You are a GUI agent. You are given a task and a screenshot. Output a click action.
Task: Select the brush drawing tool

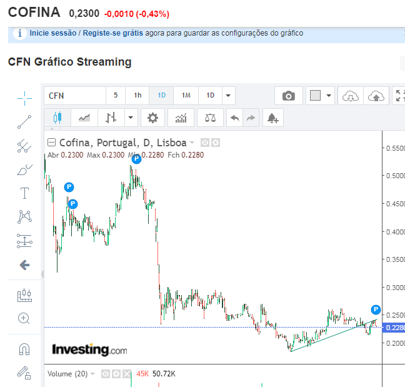click(x=24, y=169)
